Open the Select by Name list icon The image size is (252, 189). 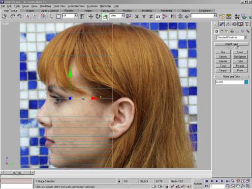pos(82,16)
